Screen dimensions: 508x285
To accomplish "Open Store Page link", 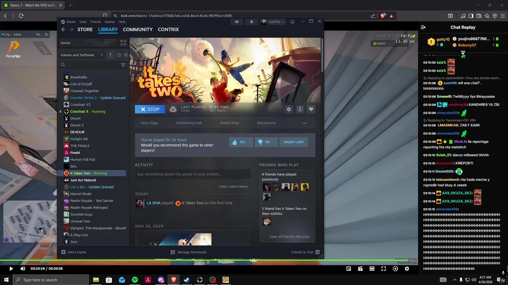I will [x=149, y=123].
